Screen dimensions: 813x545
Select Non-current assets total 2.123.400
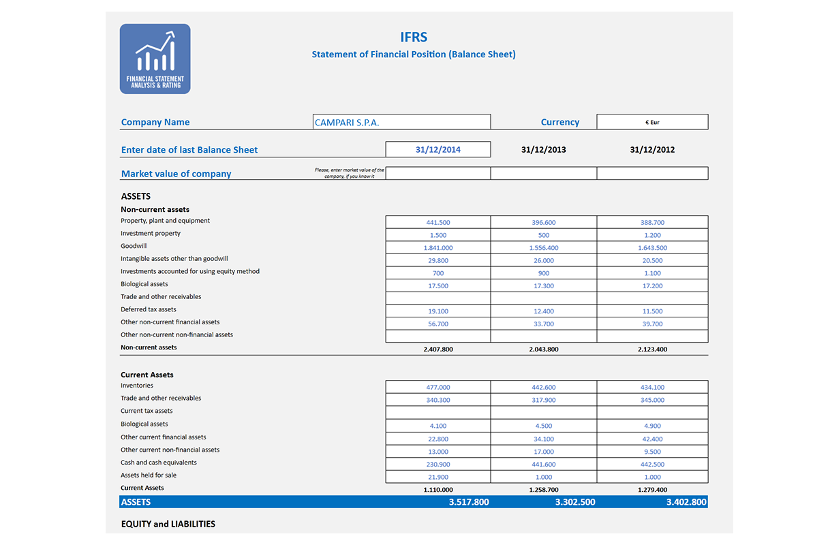click(x=652, y=349)
